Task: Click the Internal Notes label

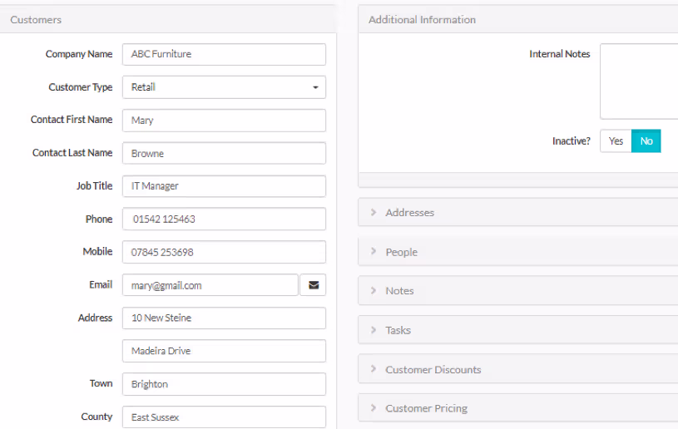Action: click(560, 54)
